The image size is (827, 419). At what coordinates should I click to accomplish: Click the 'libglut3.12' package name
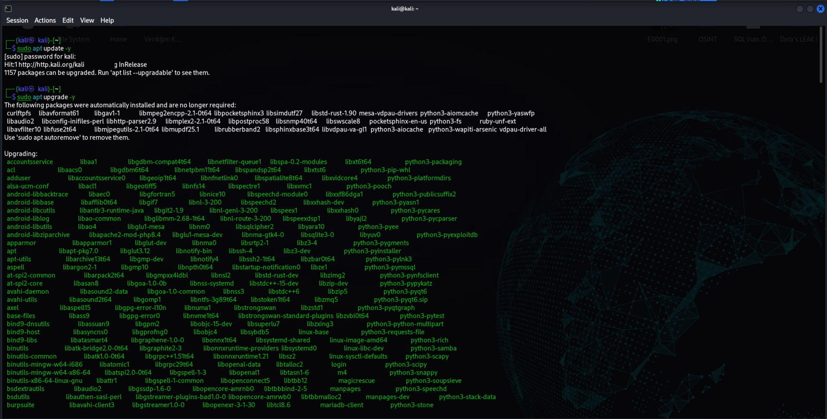click(x=135, y=251)
